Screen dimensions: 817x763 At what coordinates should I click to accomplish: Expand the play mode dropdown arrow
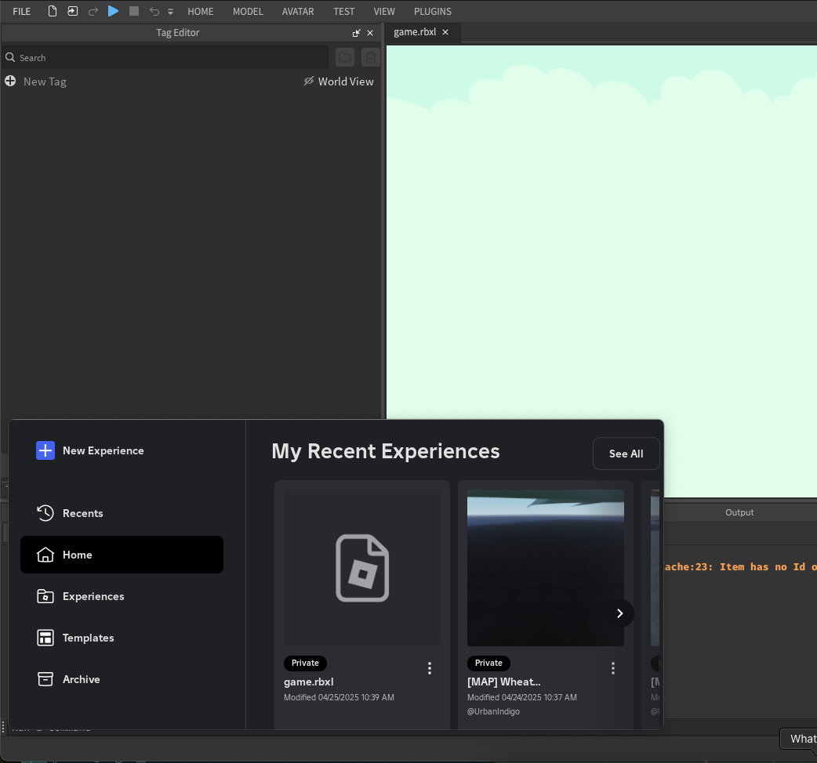169,11
